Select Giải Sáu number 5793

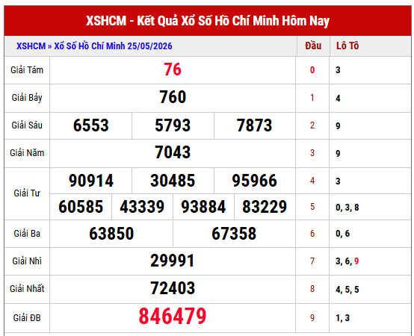[x=173, y=125]
